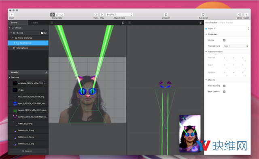Toggle second camera badge on nested Device row

(x=45, y=33)
